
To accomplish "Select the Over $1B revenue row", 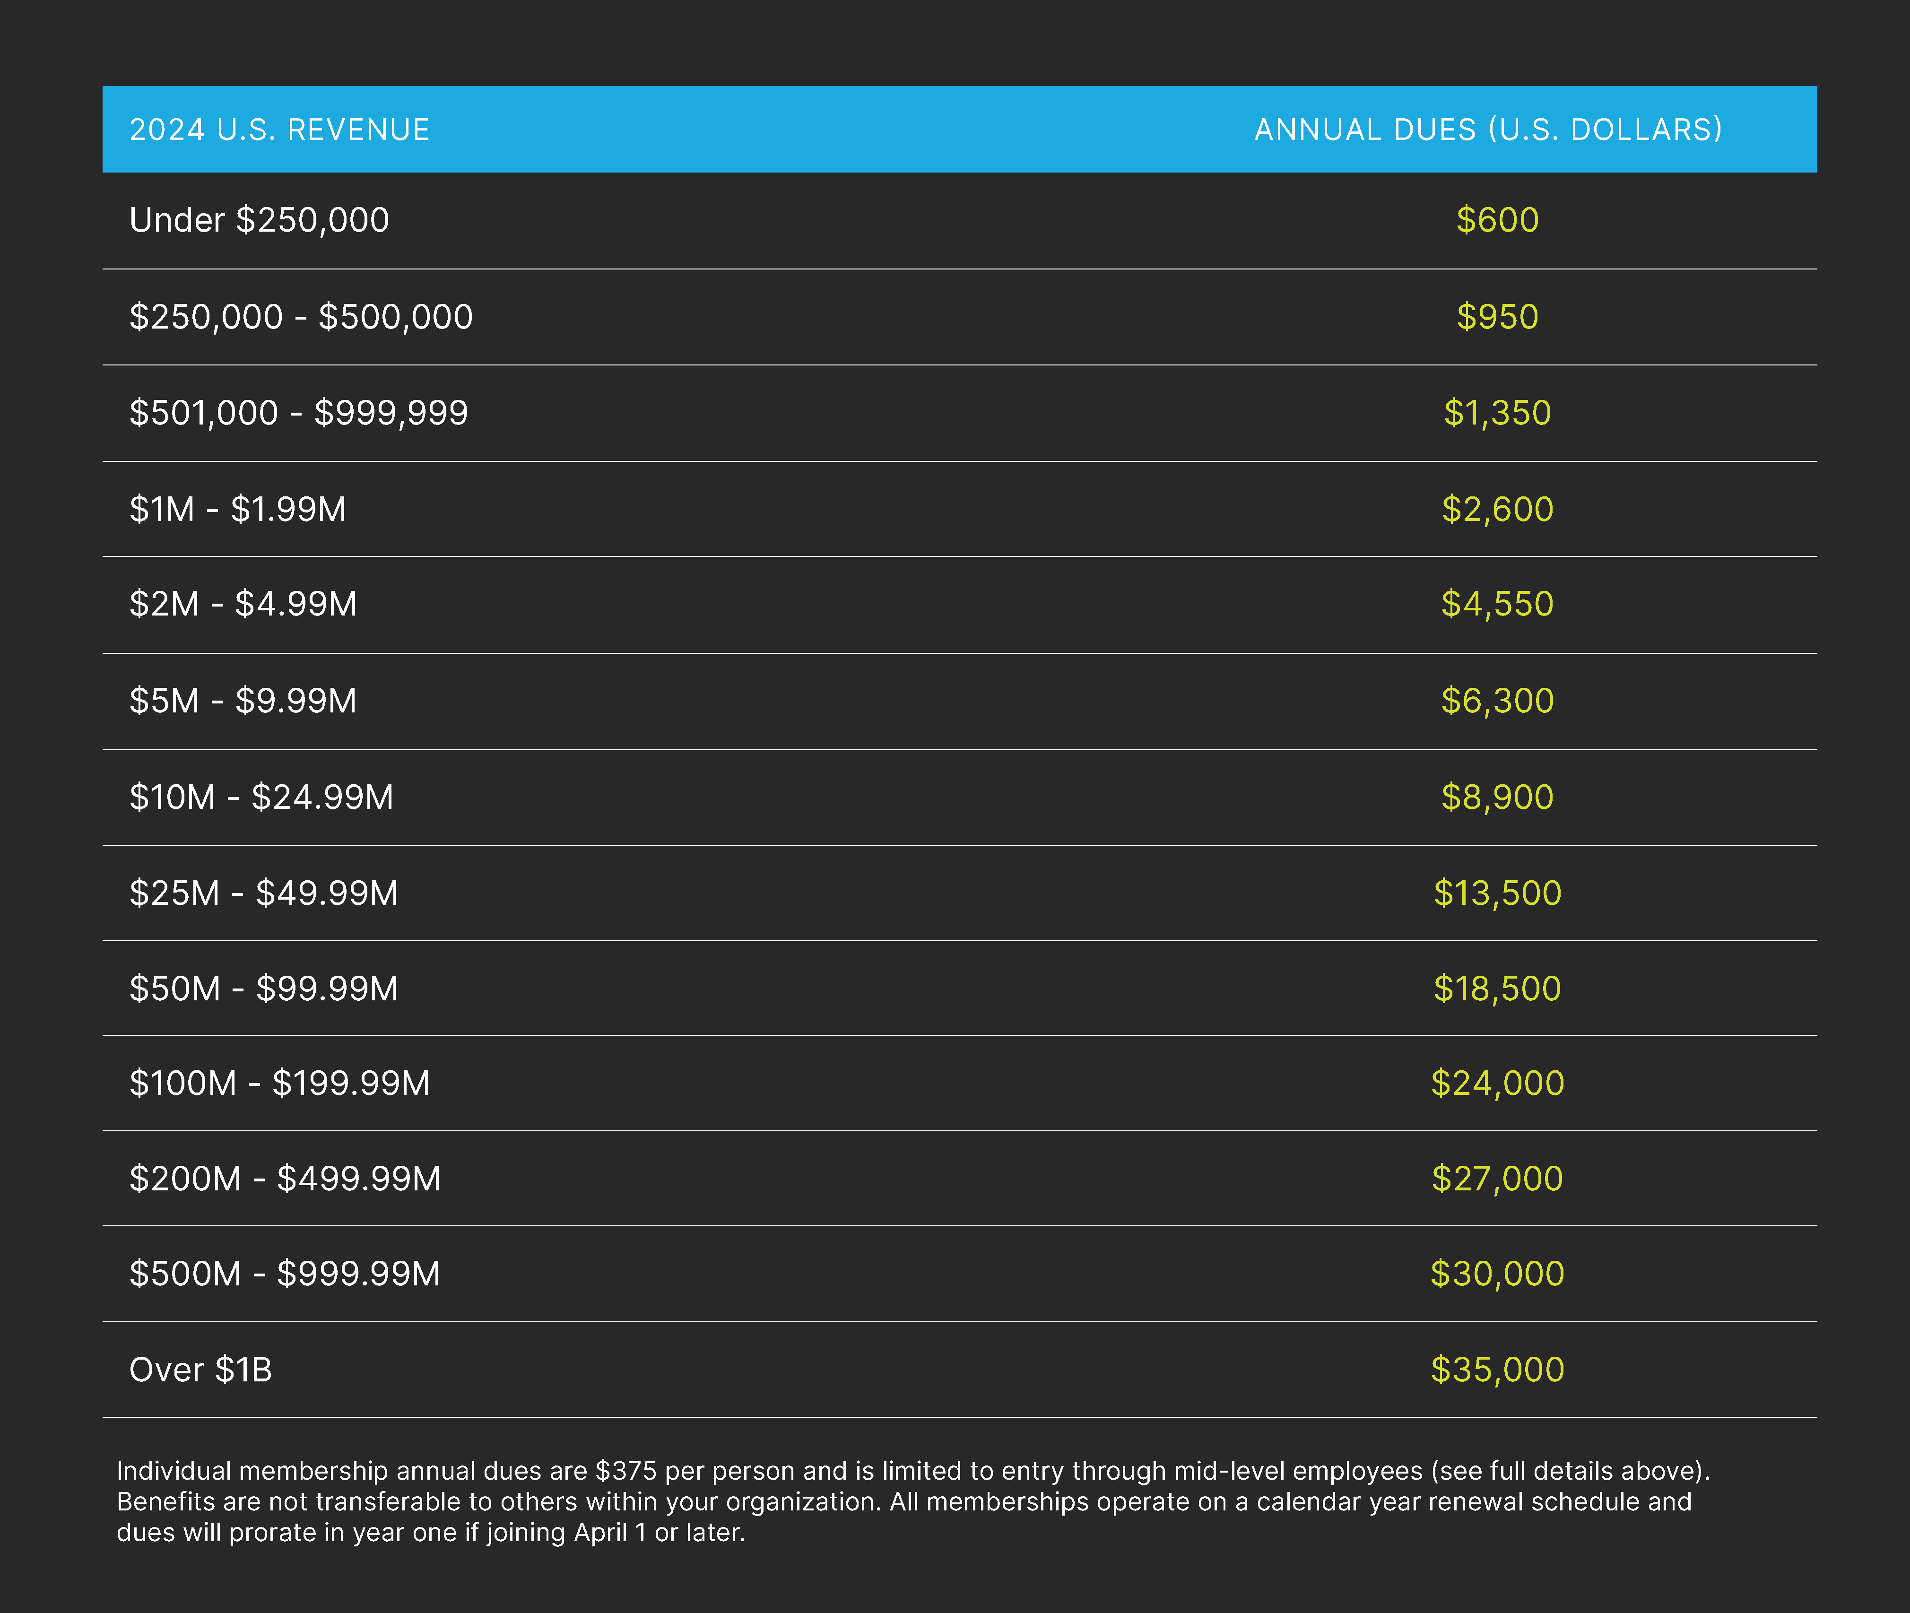I will coord(959,1370).
